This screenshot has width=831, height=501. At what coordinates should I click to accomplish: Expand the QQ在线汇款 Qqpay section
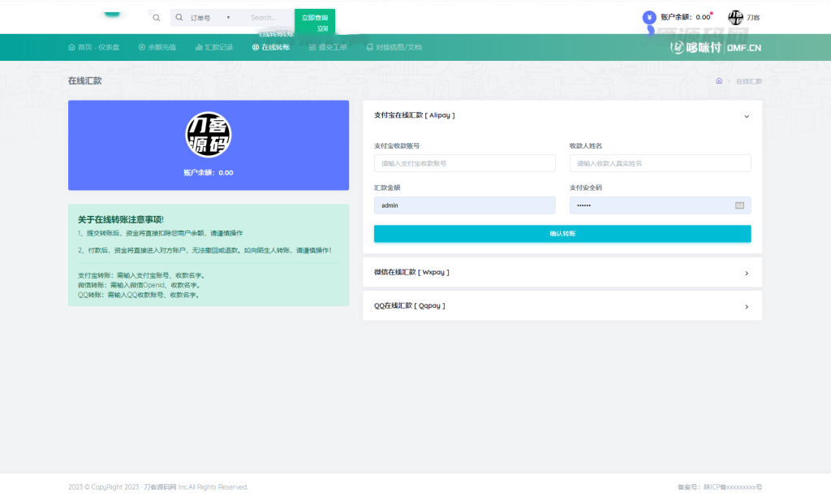click(x=562, y=306)
